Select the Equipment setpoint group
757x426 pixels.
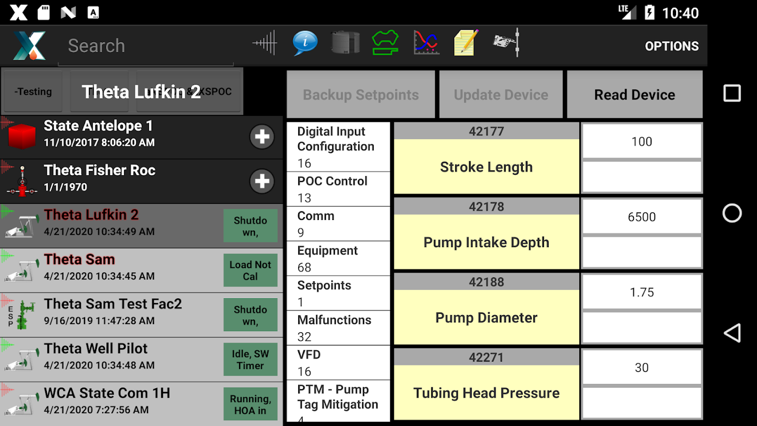click(339, 258)
